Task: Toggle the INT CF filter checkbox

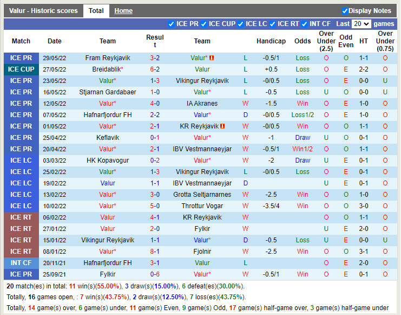Action: pos(305,24)
